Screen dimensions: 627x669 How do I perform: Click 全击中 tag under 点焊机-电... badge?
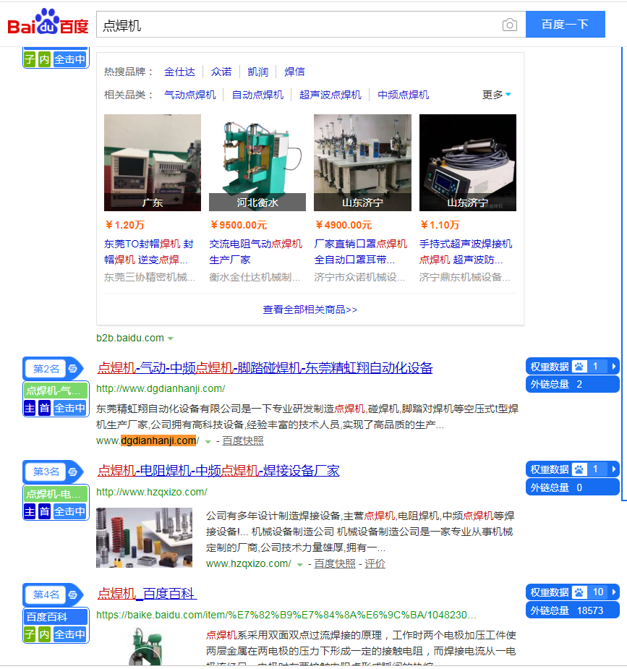pos(69,511)
